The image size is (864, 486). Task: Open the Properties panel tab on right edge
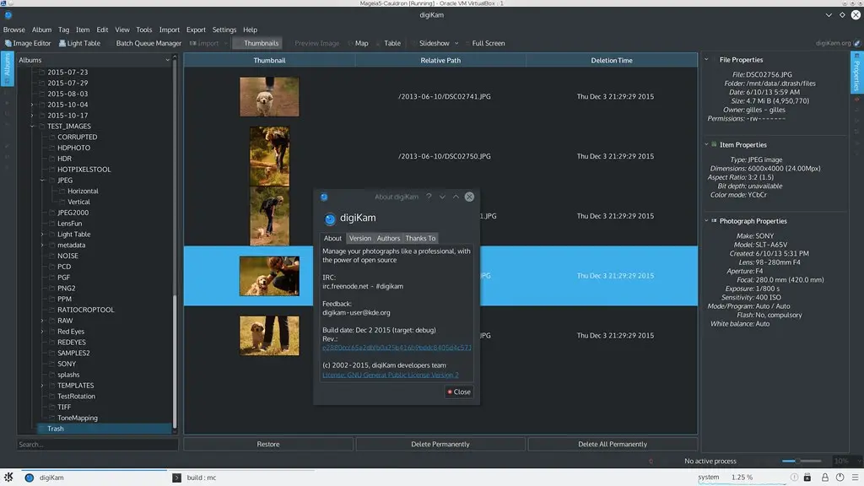point(856,75)
